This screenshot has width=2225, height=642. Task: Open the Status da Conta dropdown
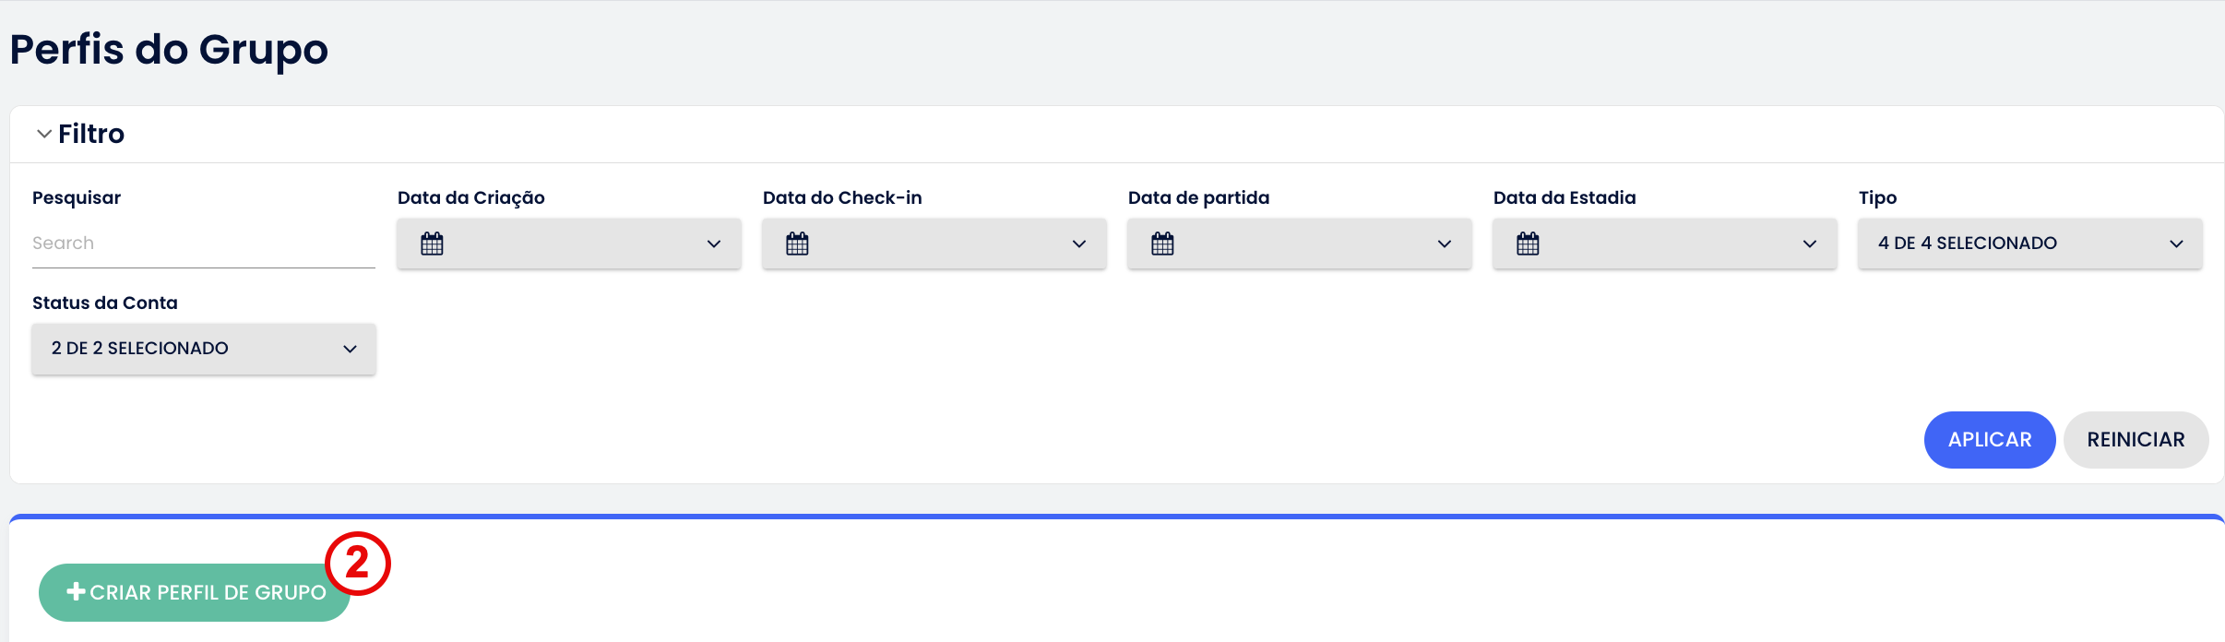pyautogui.click(x=203, y=349)
